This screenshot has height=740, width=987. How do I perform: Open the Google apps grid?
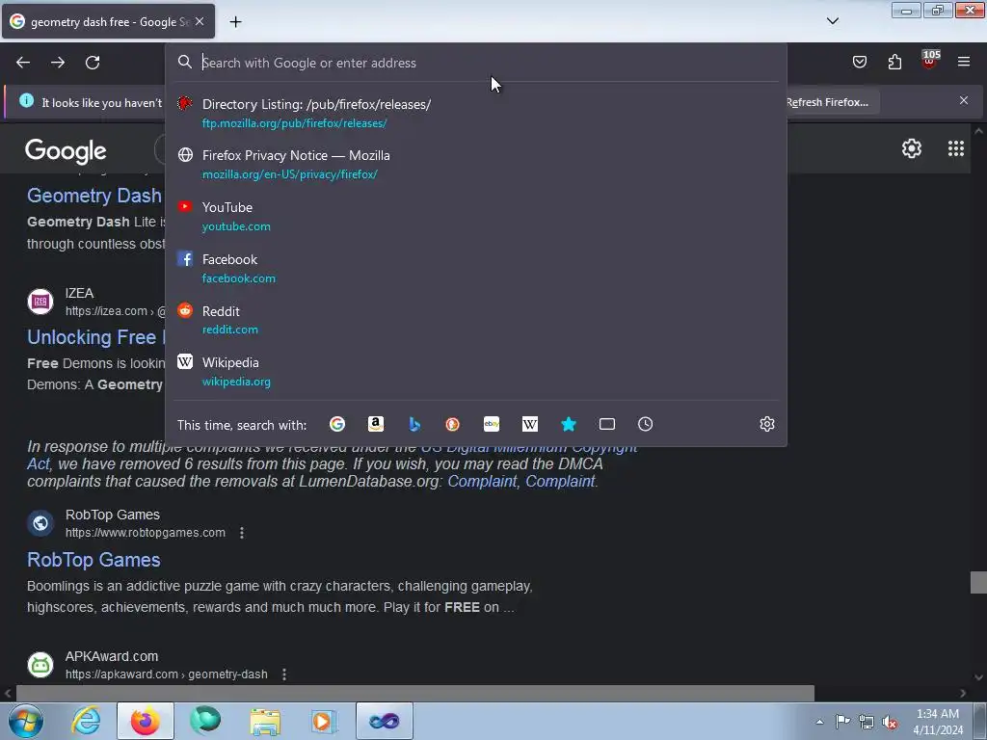955,148
